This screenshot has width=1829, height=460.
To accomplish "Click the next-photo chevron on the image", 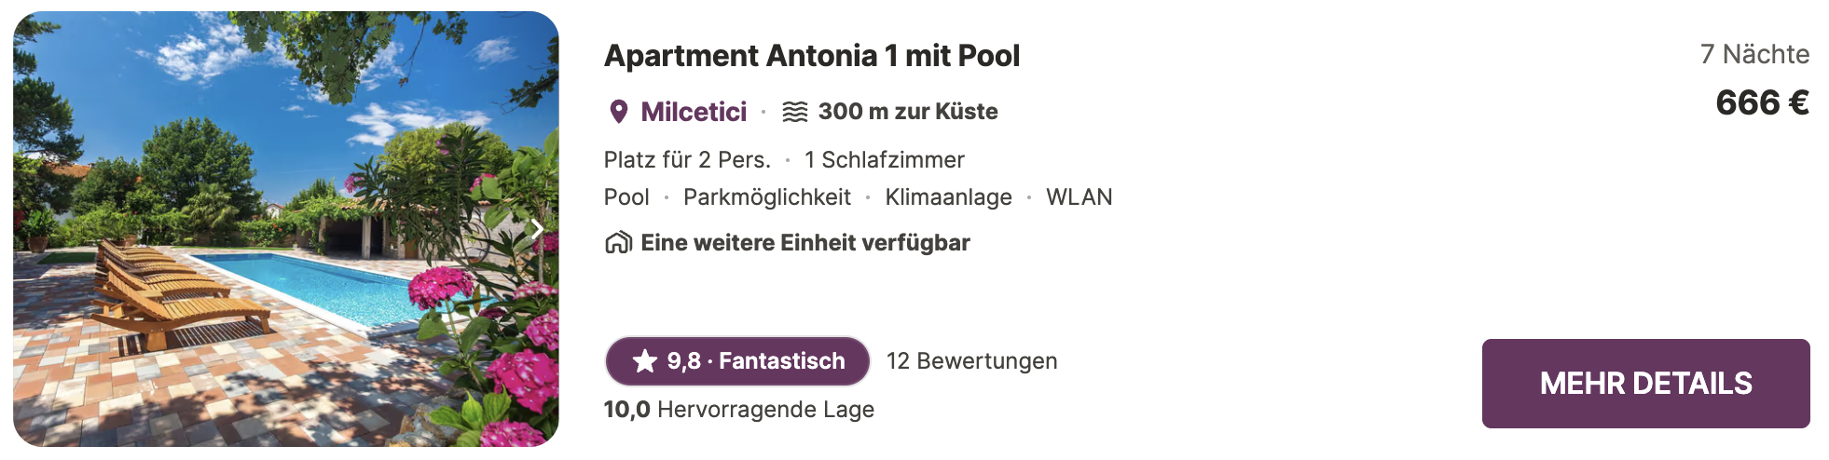I will coord(537,229).
